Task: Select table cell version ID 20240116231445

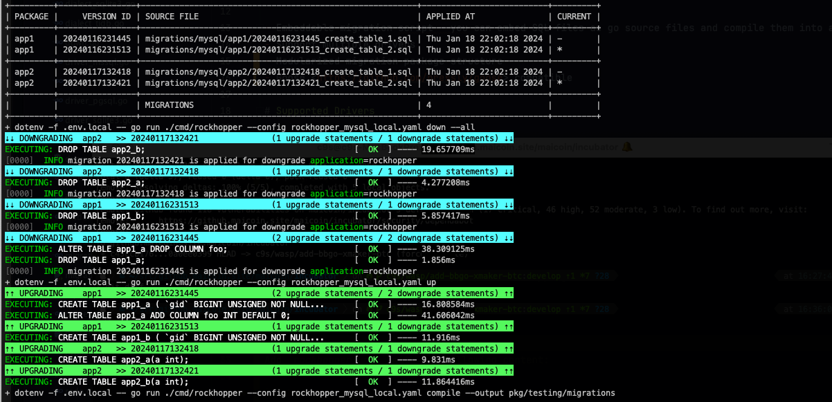Action: (97, 39)
